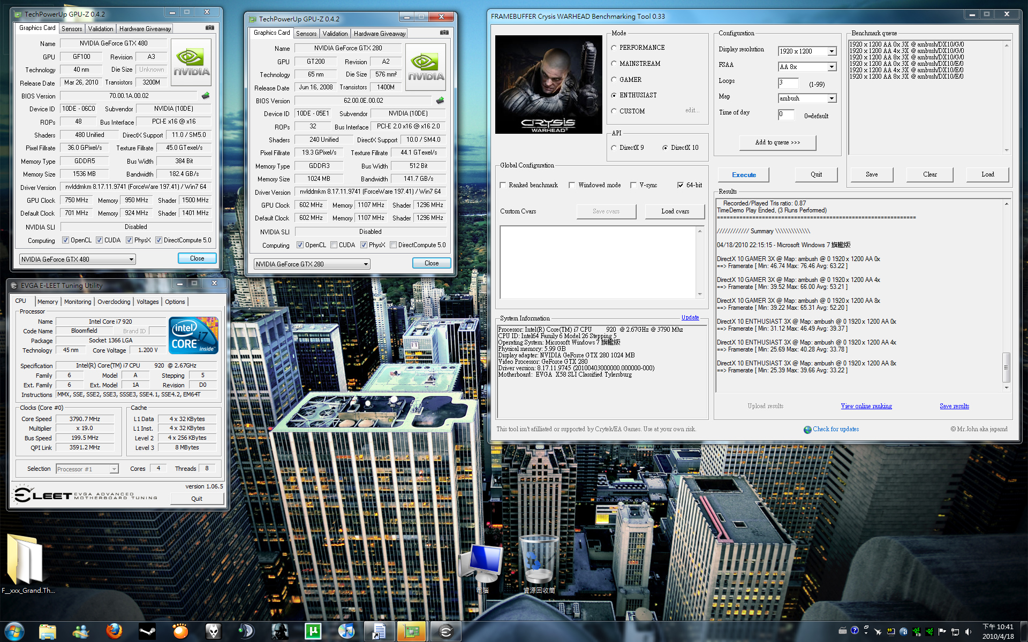Open Windows Explorer from the taskbar

click(x=47, y=632)
